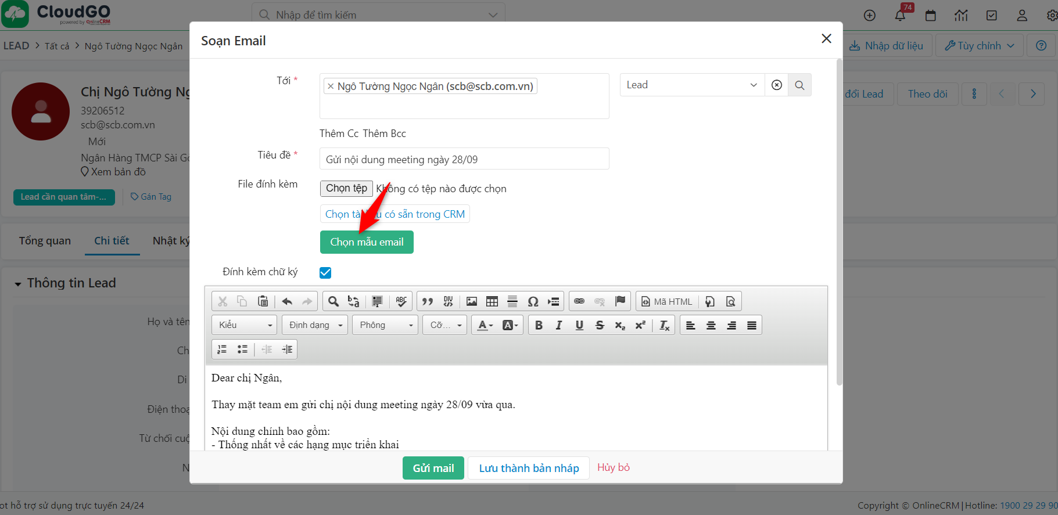Viewport: 1058px width, 515px height.
Task: Align text to the left
Action: (x=690, y=325)
